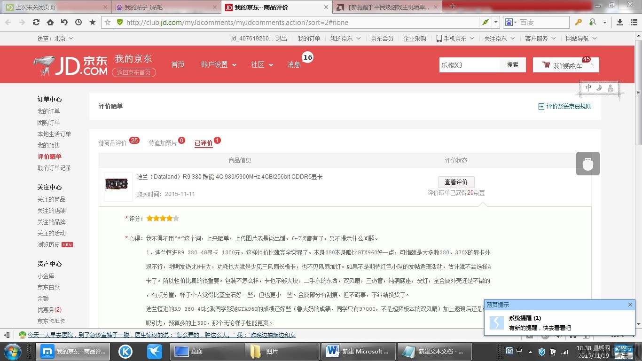Screen dimensions: 642x361
Task: Select the 已评价 tab
Action: 204,143
